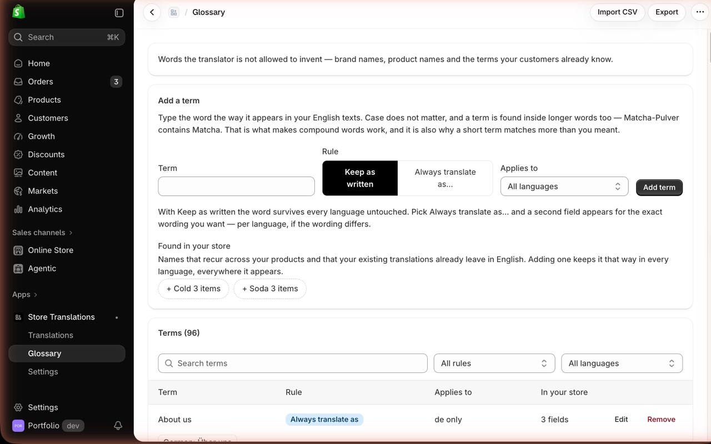Image resolution: width=711 pixels, height=444 pixels.
Task: Select the Keep as written rule
Action: pos(360,178)
